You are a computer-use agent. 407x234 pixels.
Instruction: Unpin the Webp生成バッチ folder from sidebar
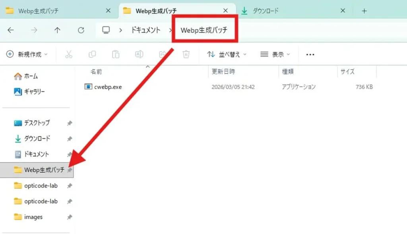pyautogui.click(x=70, y=170)
